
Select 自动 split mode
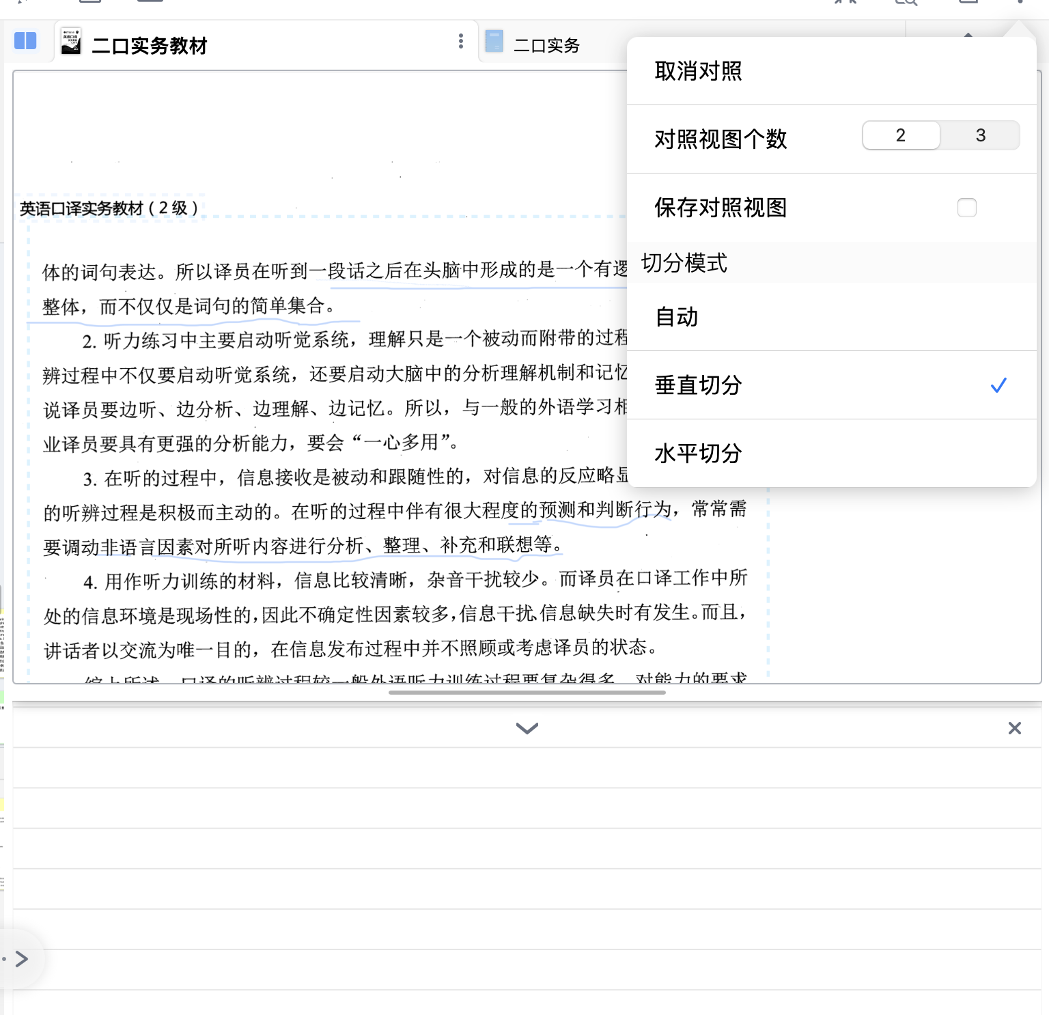tap(676, 317)
